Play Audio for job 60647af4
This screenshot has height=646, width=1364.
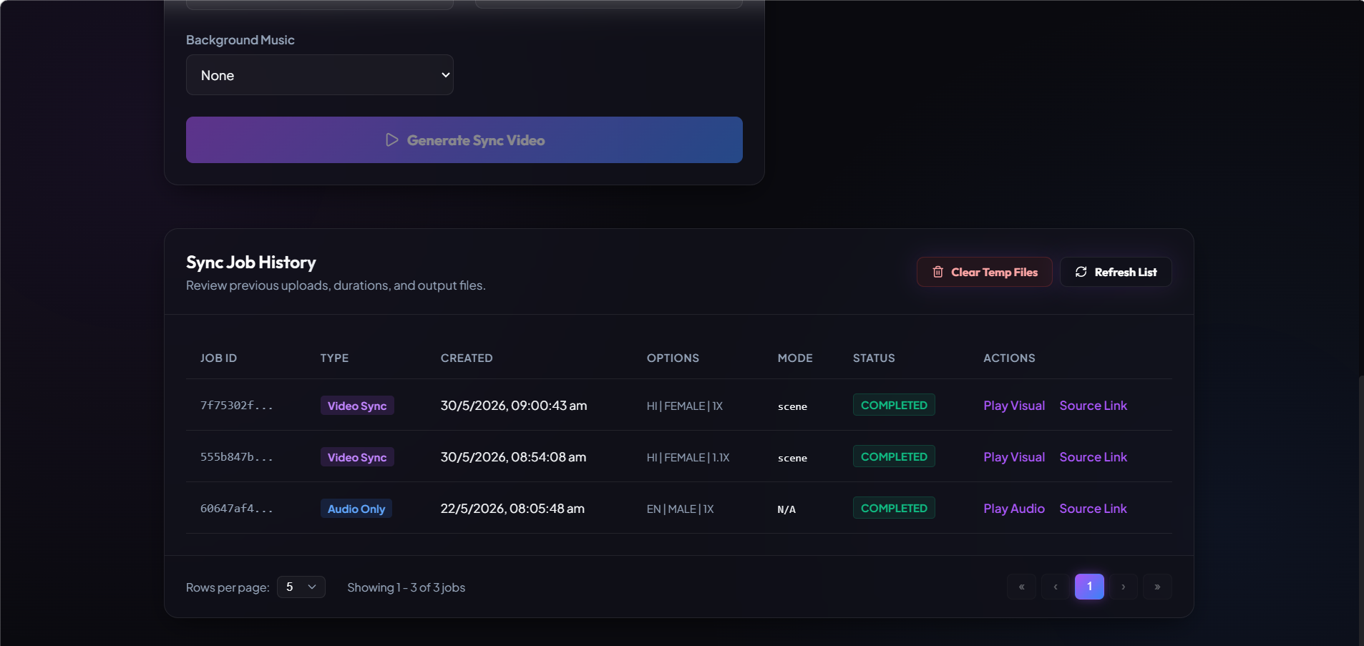(x=1014, y=509)
